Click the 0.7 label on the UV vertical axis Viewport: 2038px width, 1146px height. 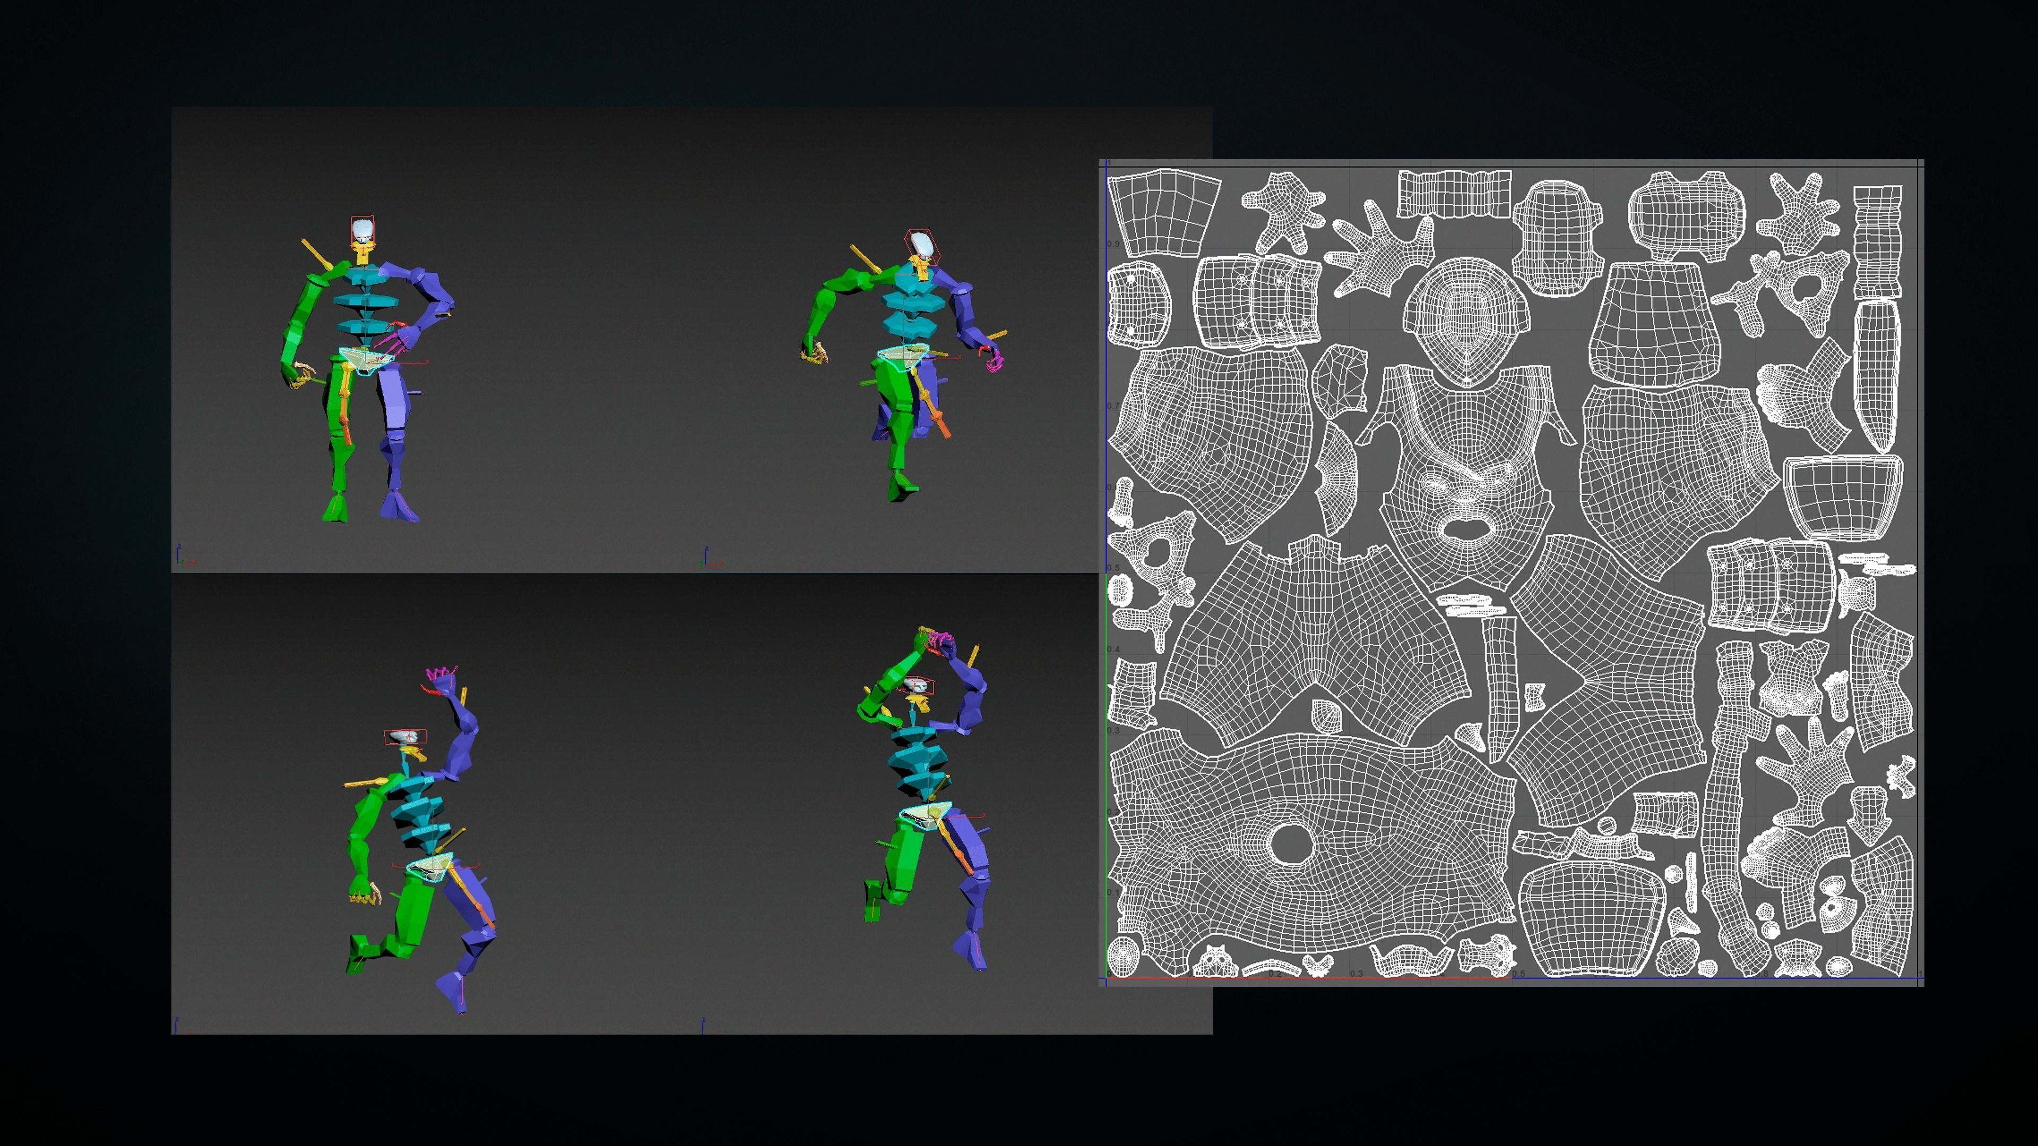(1113, 406)
